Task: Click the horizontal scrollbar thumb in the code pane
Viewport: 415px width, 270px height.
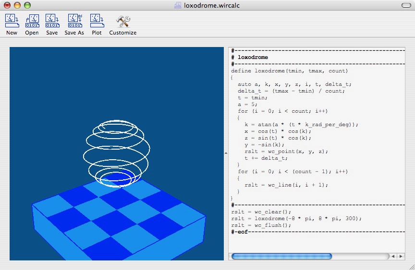Action: (x=281, y=256)
